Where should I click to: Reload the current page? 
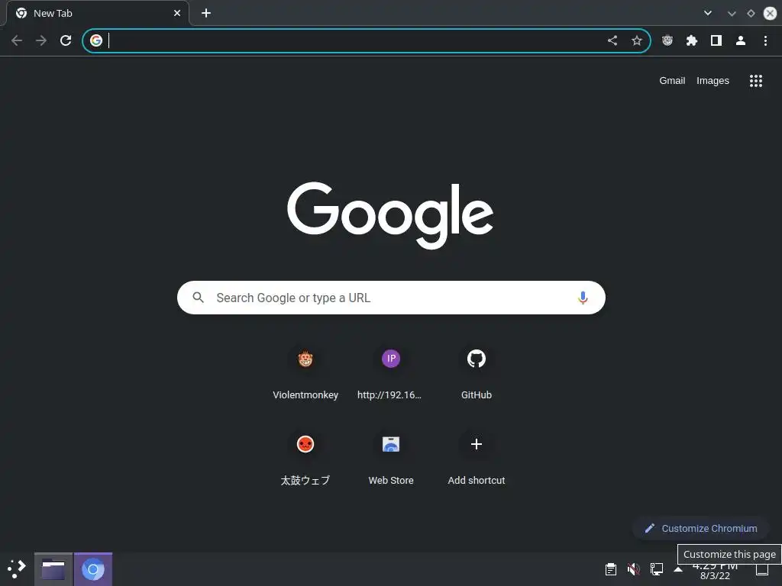tap(66, 40)
